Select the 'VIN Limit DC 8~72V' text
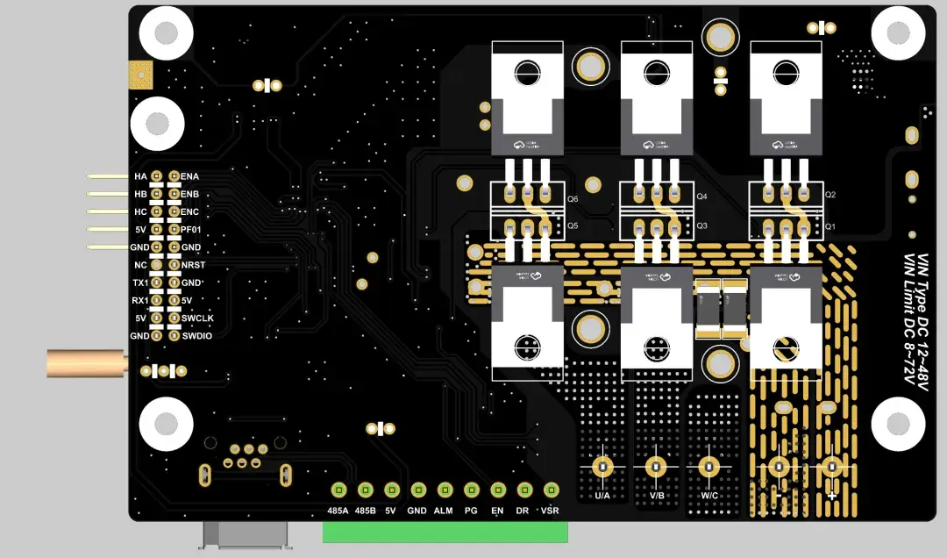Image resolution: width=947 pixels, height=558 pixels. pos(909,319)
